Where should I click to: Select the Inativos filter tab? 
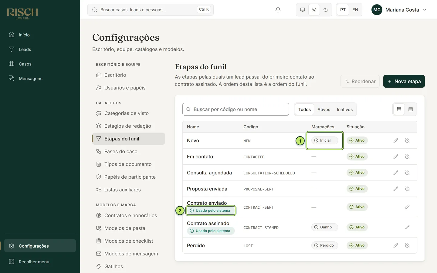[345, 110]
